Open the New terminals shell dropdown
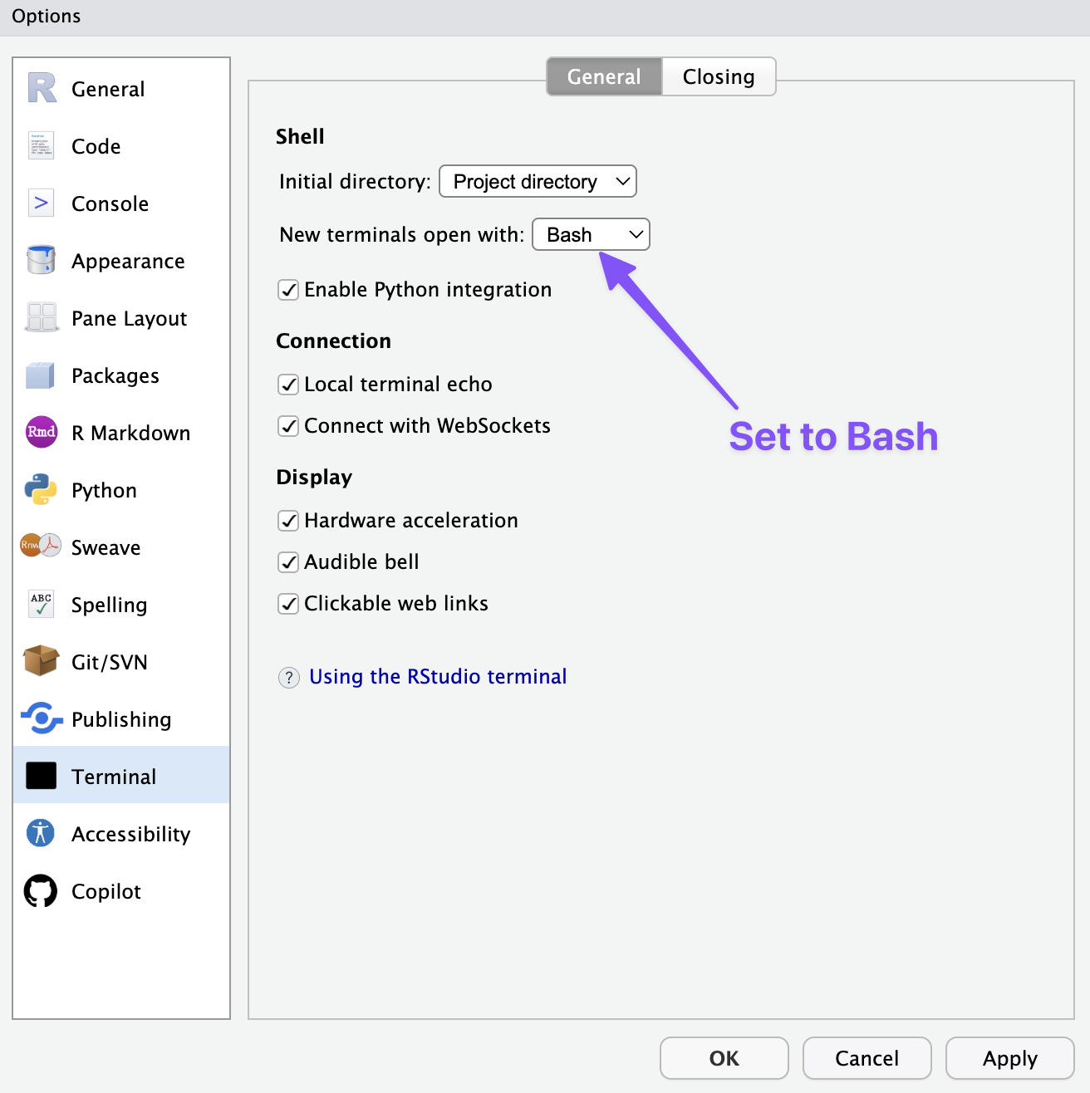The height and width of the screenshot is (1093, 1090). coord(590,234)
